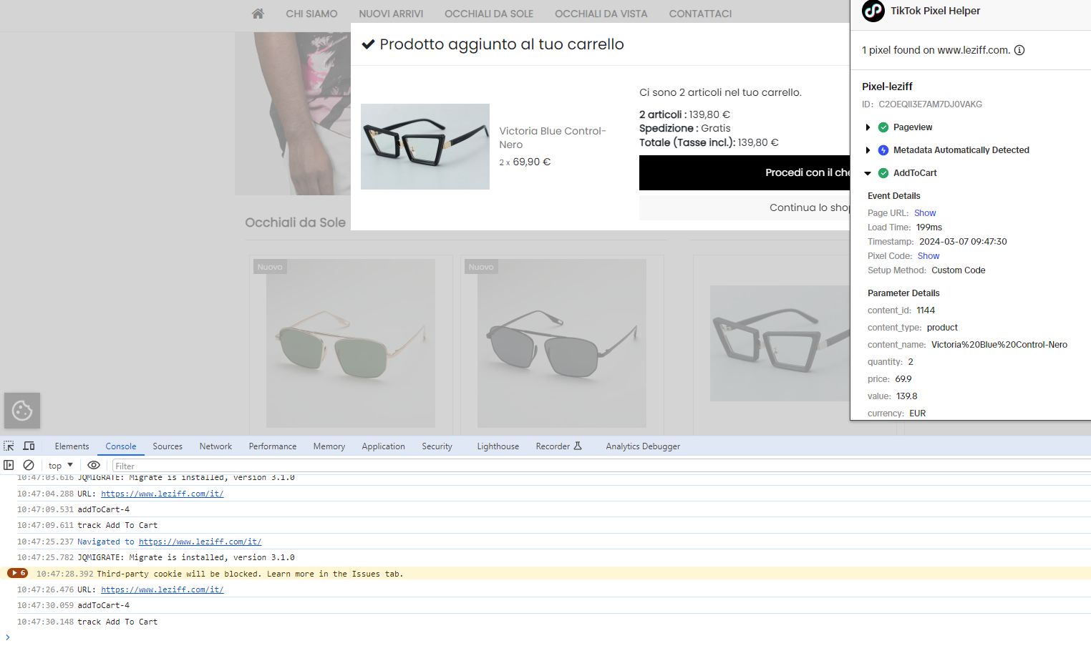Select the value parameter 139.8
The image size is (1091, 656).
906,396
